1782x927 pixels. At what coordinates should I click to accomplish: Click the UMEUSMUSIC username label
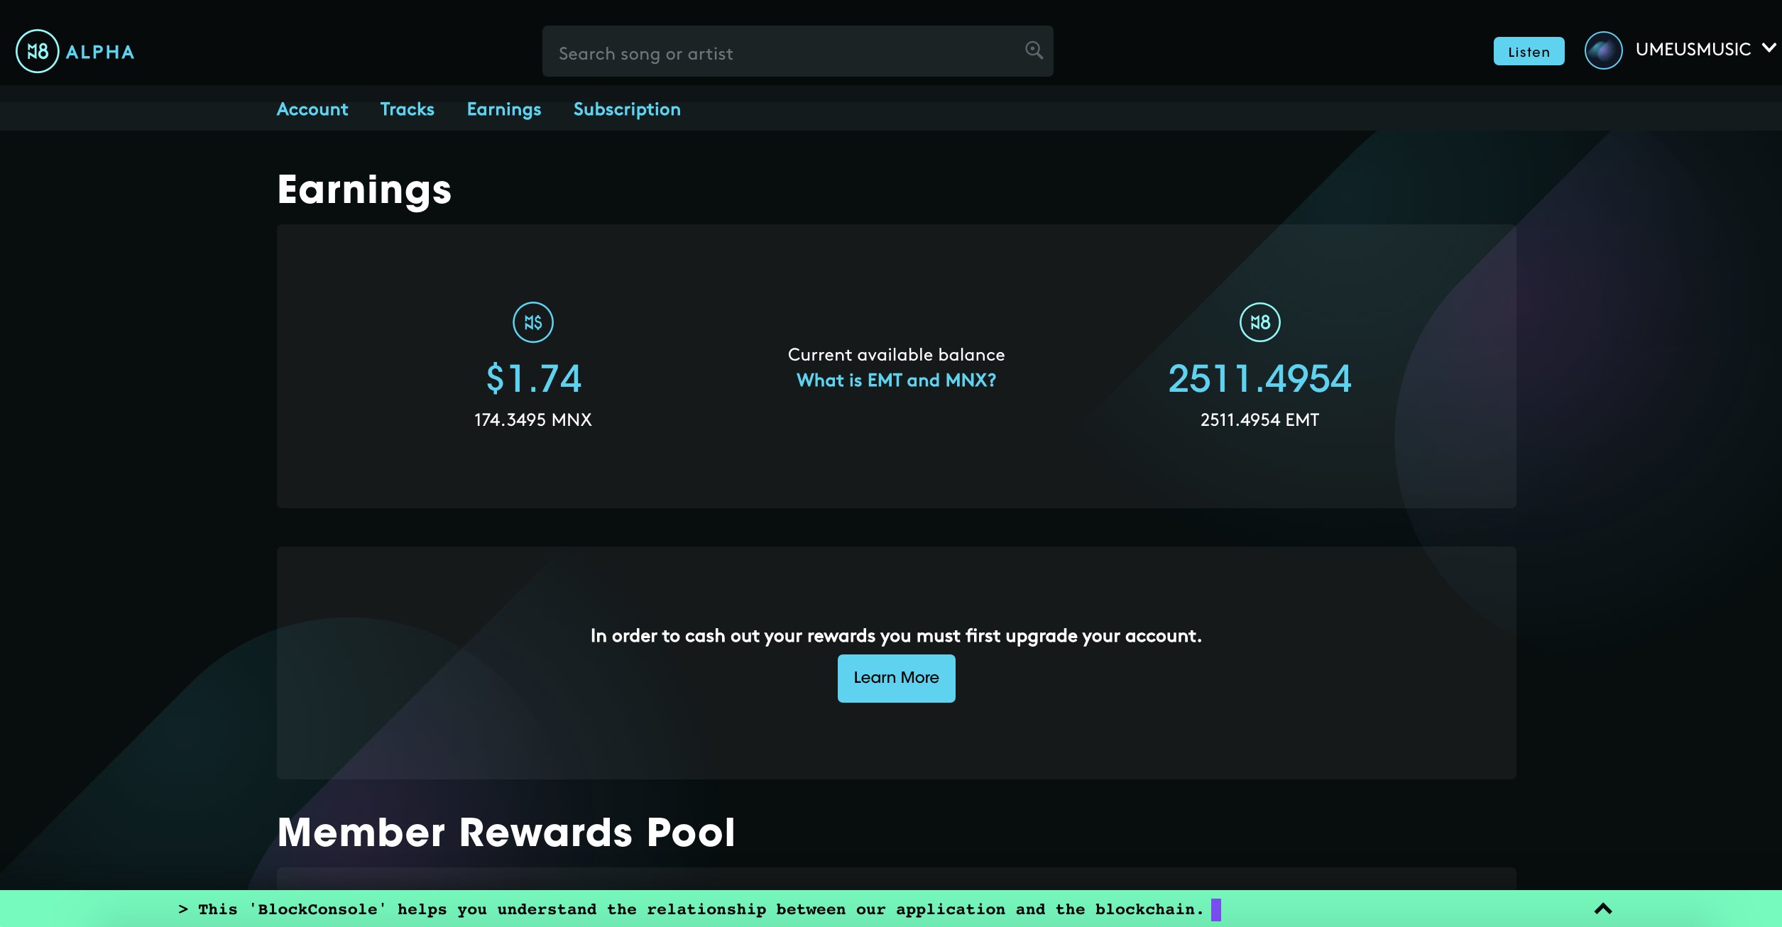tap(1693, 49)
